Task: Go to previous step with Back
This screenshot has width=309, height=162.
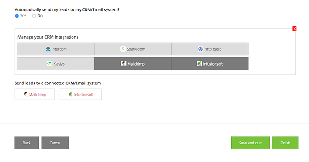Action: point(26,143)
